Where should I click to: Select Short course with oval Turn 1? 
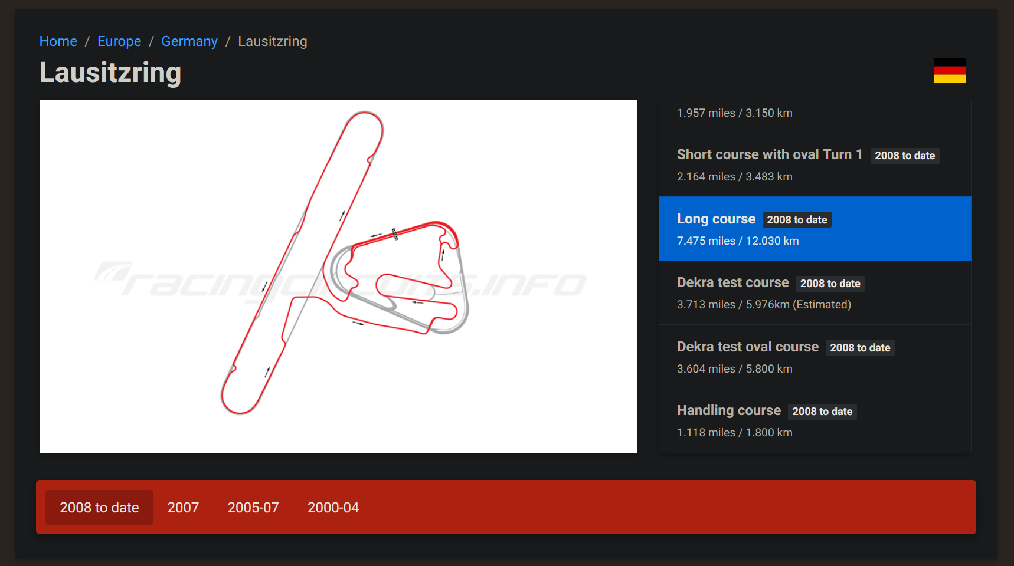coord(815,165)
